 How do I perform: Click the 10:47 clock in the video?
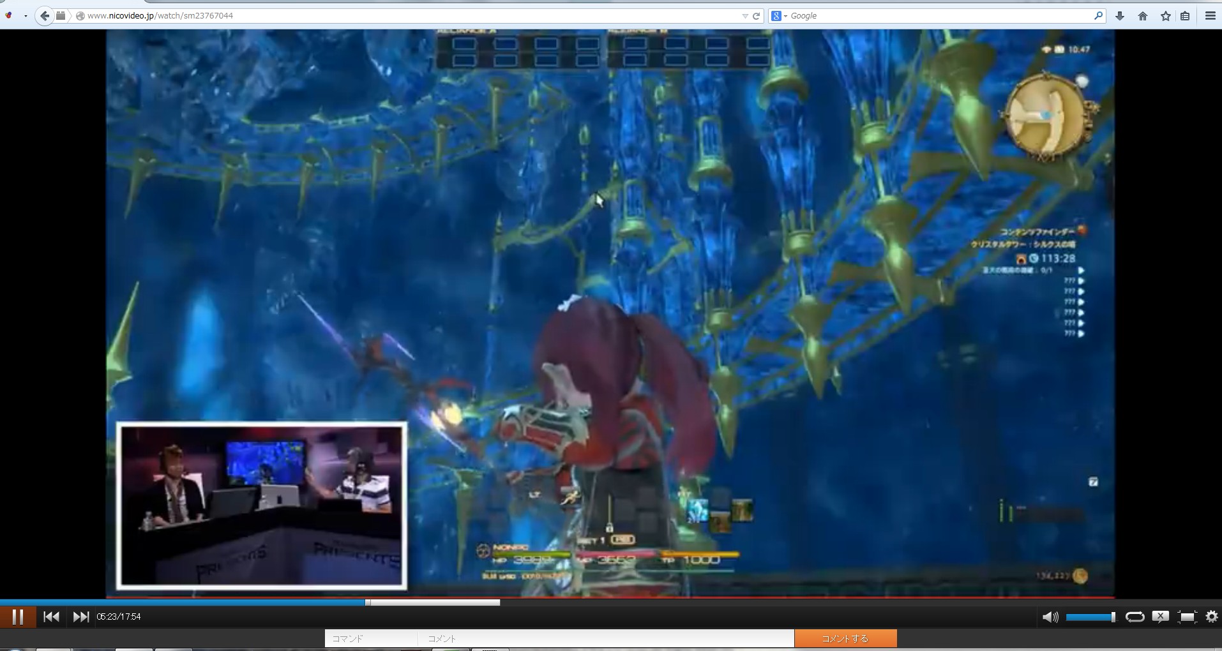pyautogui.click(x=1079, y=49)
